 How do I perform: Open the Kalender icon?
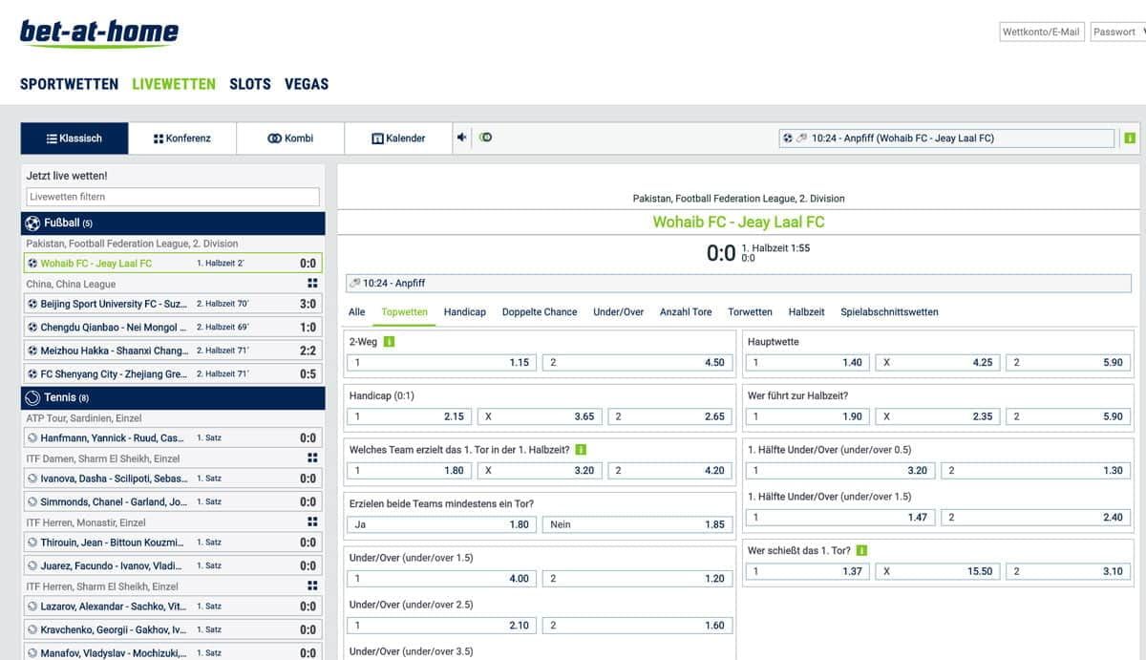coord(376,138)
